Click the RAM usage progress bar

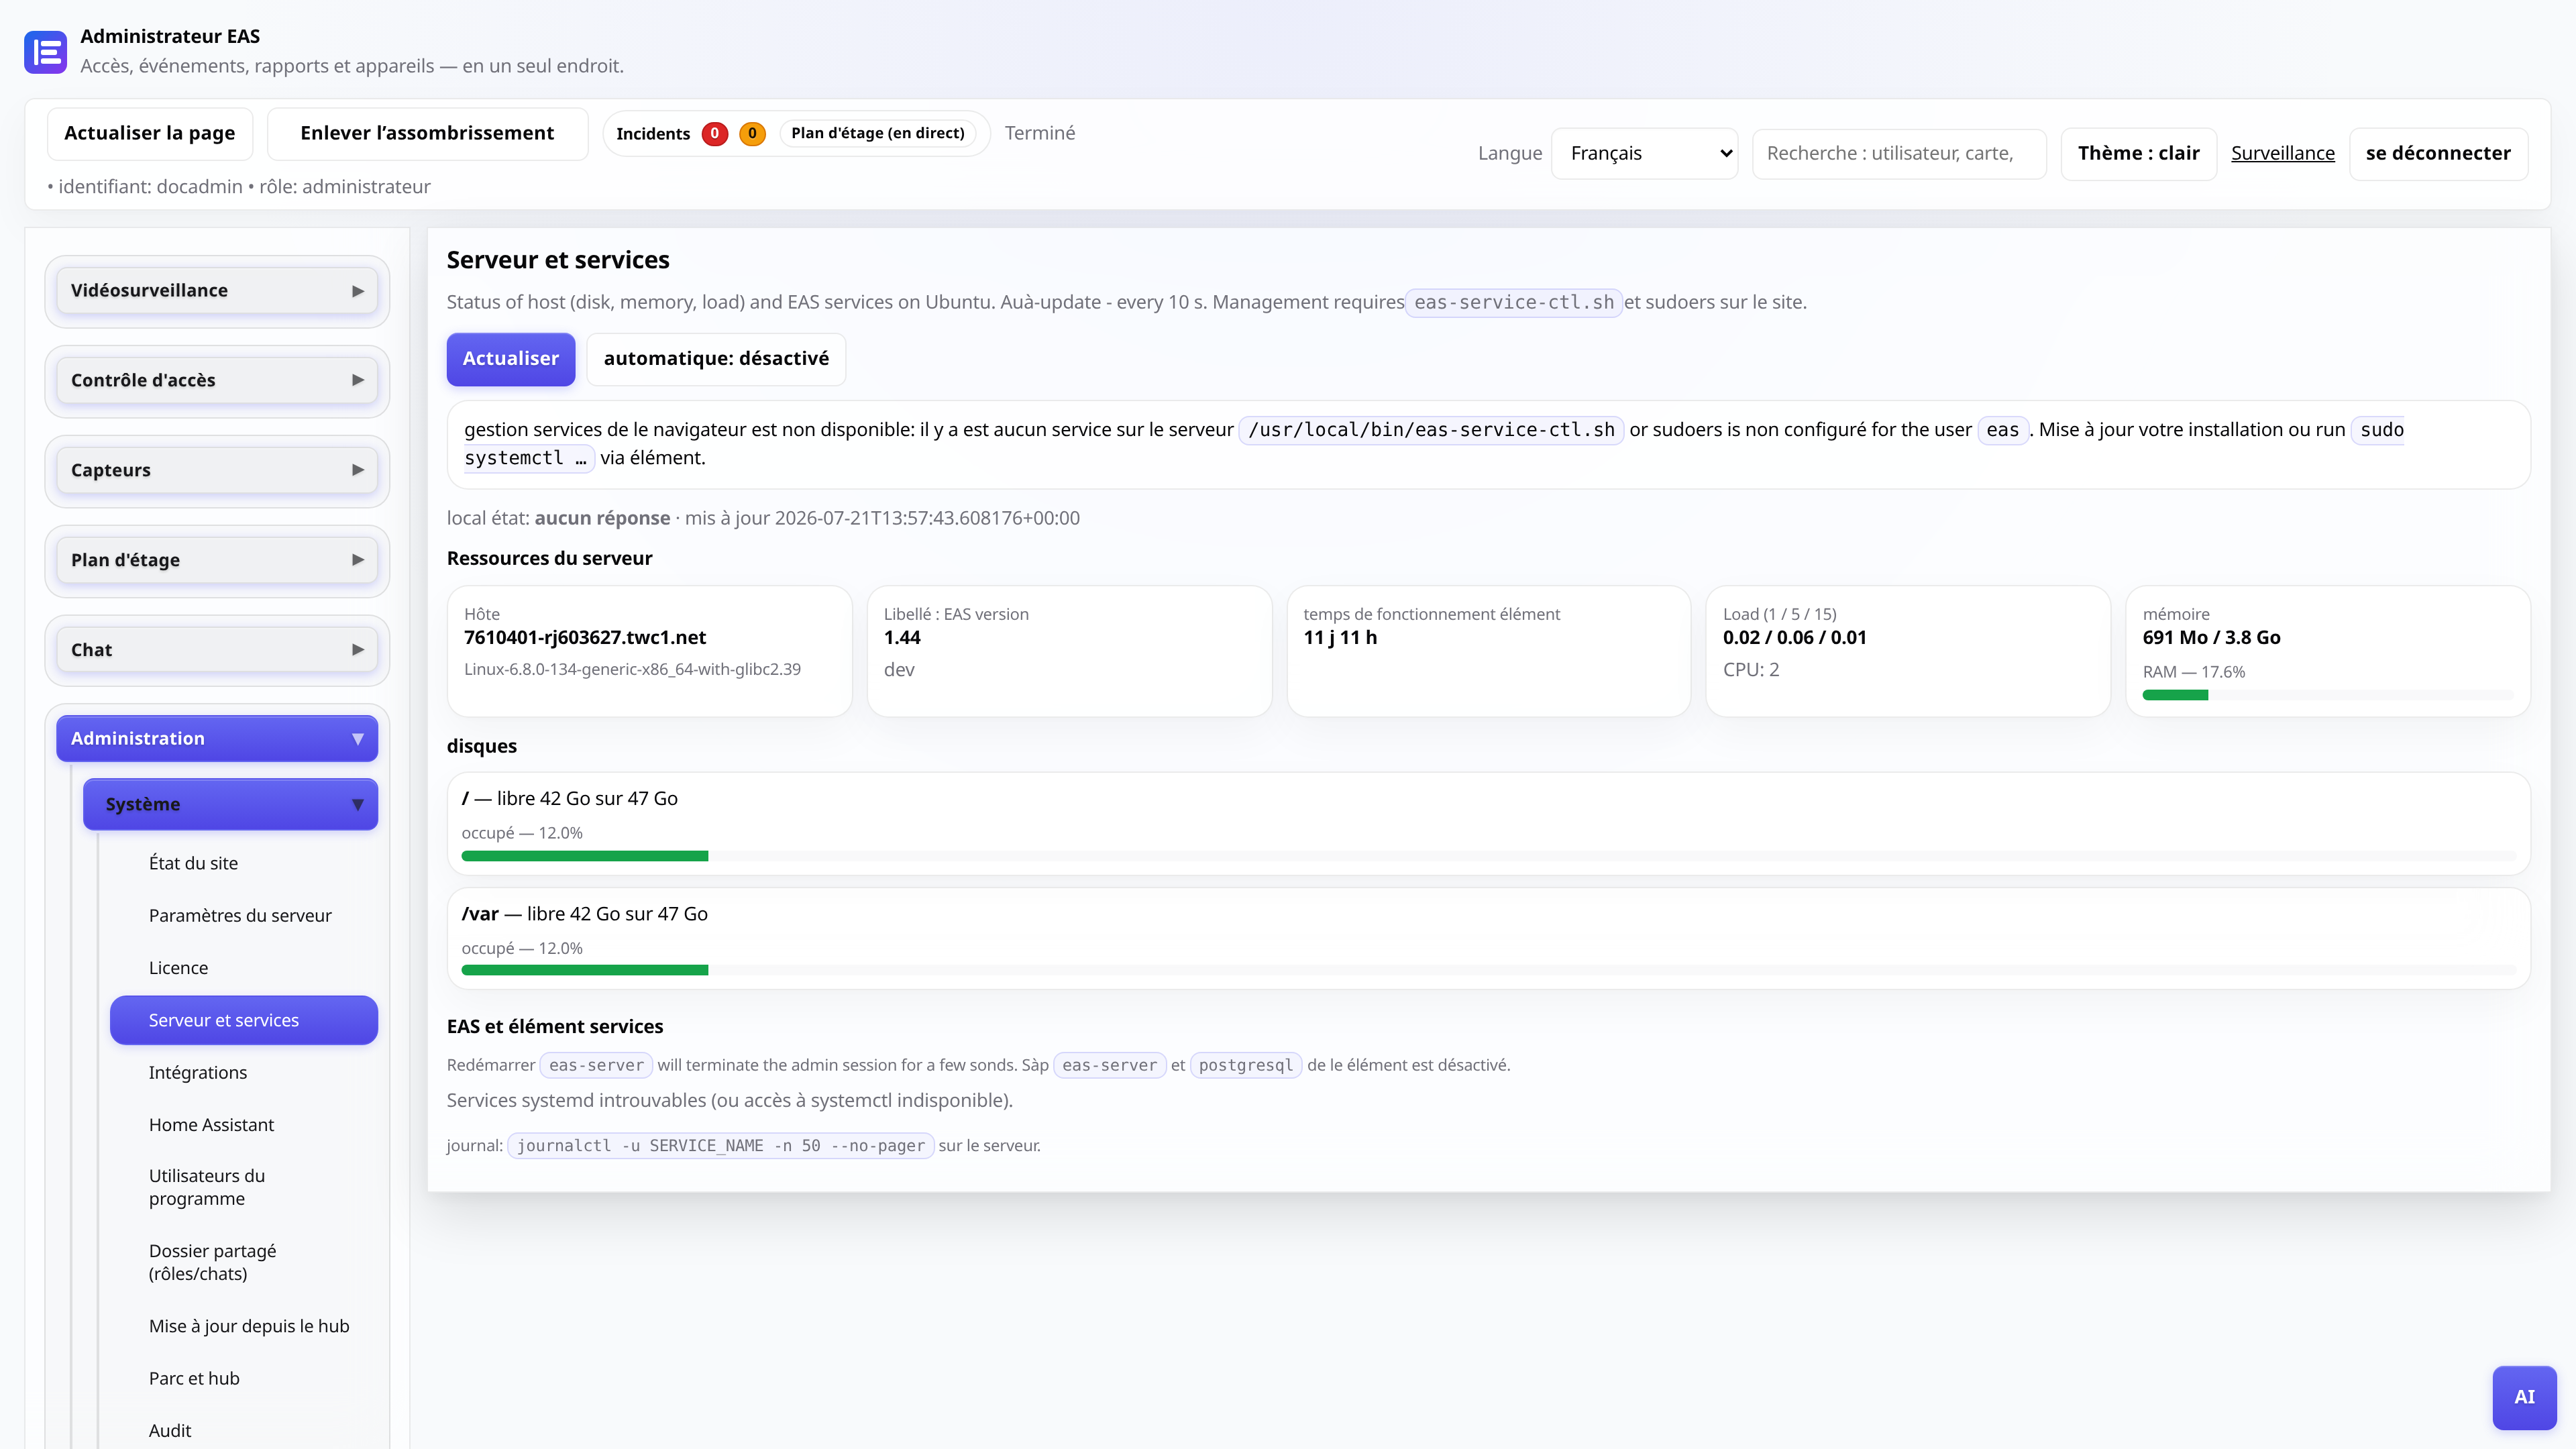[2327, 695]
